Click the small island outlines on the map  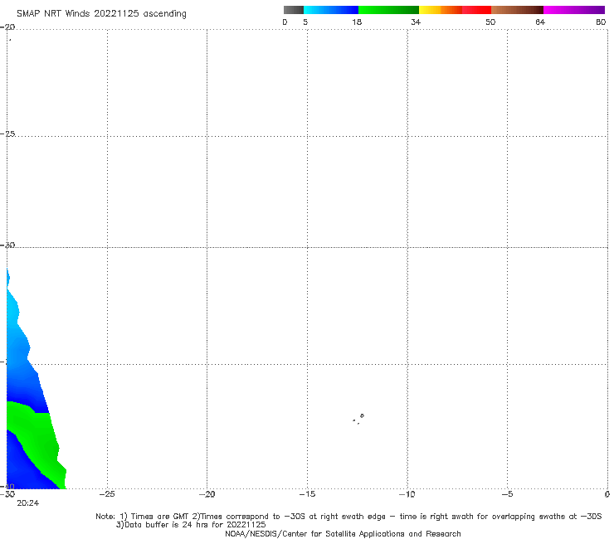click(358, 419)
